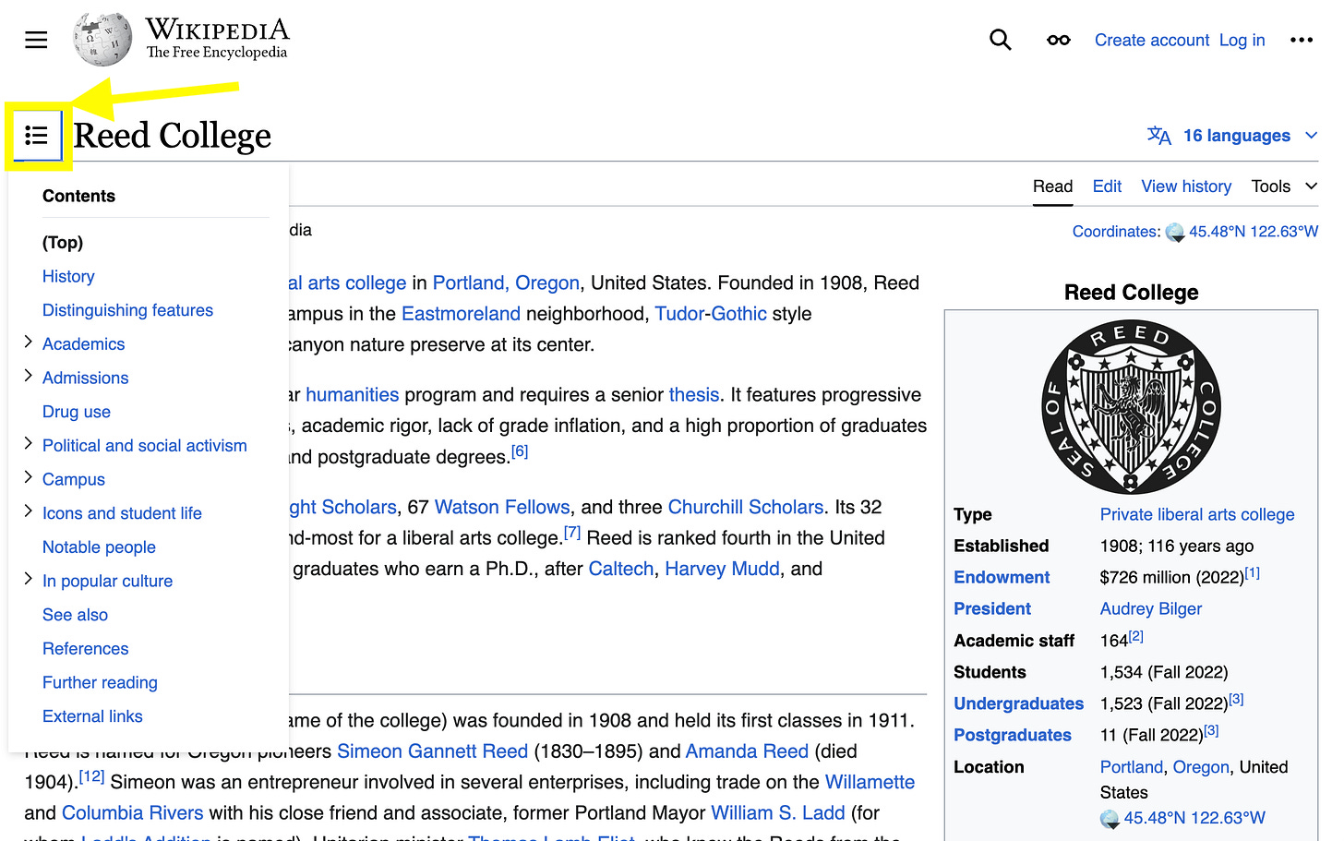Jump to (Top) in contents
This screenshot has height=841, width=1344.
[63, 242]
